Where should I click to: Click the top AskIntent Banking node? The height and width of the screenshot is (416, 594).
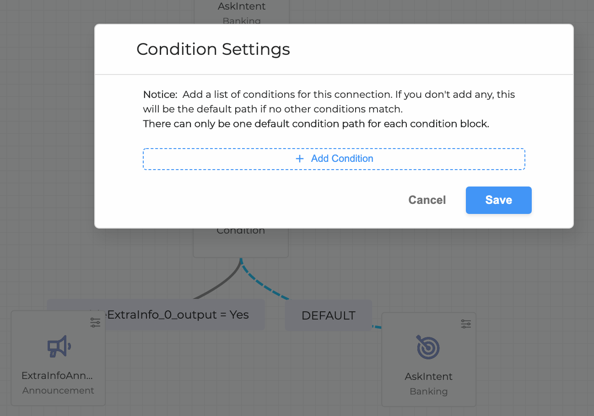(241, 11)
